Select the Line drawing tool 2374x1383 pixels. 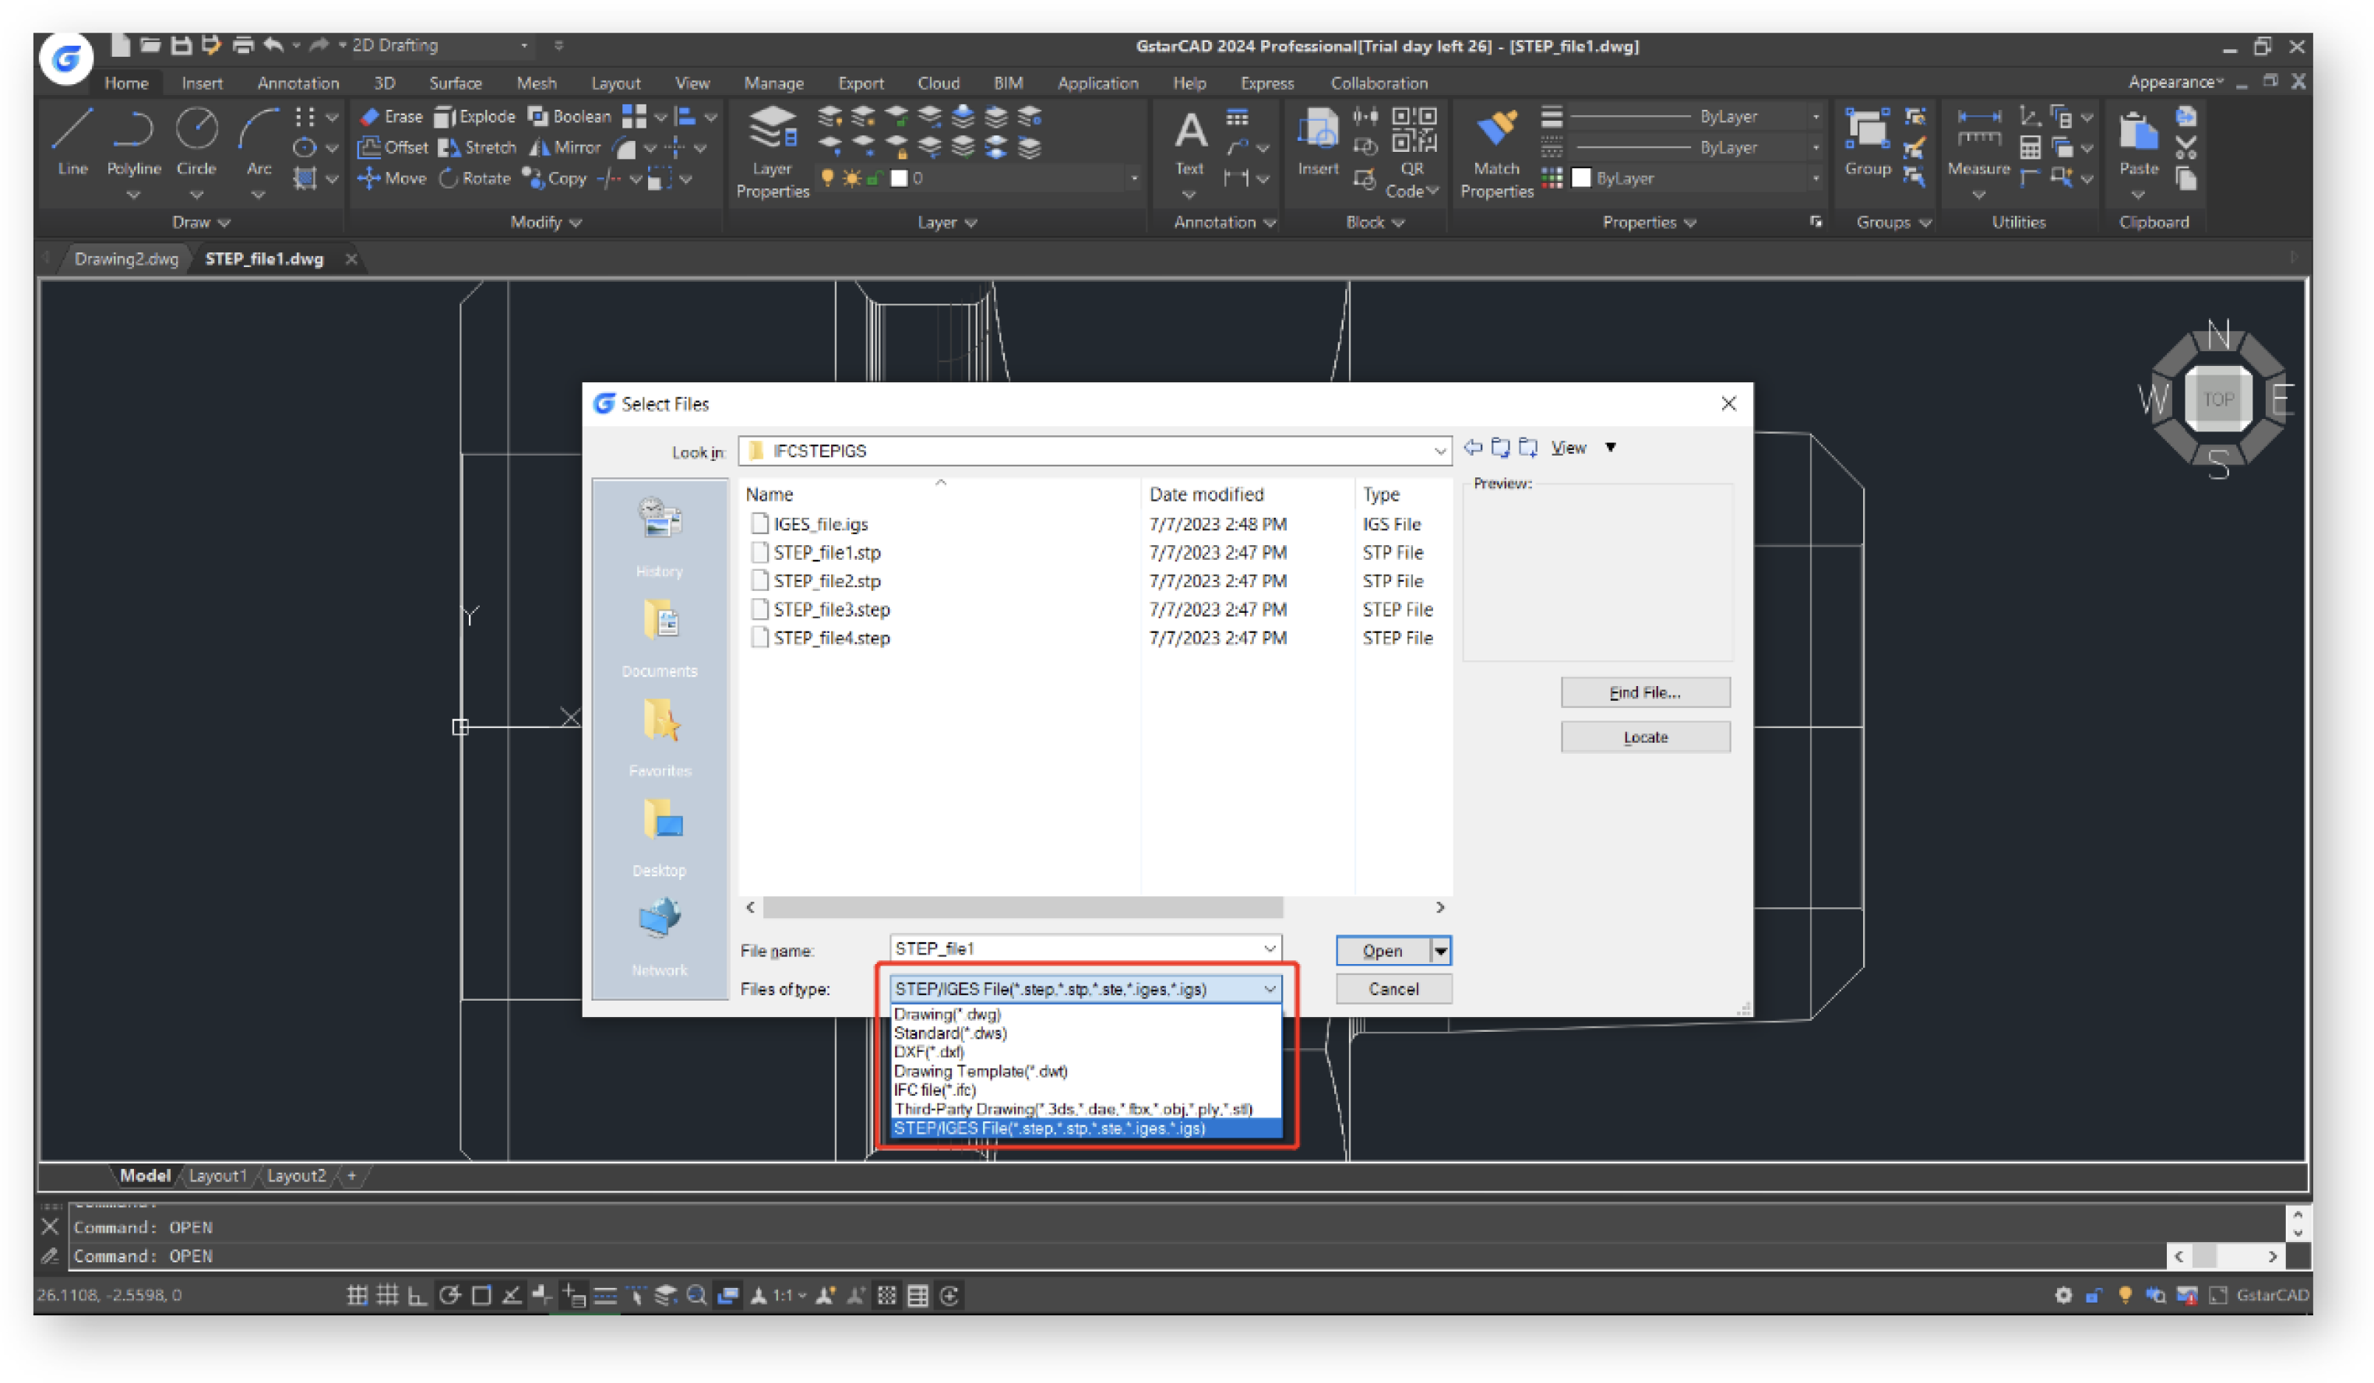pyautogui.click(x=72, y=141)
